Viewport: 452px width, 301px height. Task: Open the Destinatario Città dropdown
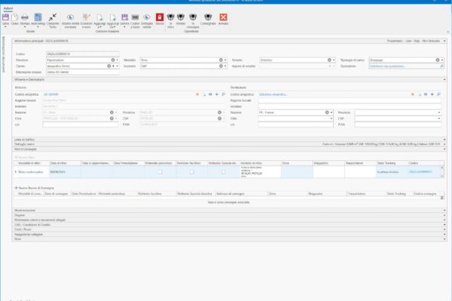click(x=331, y=118)
